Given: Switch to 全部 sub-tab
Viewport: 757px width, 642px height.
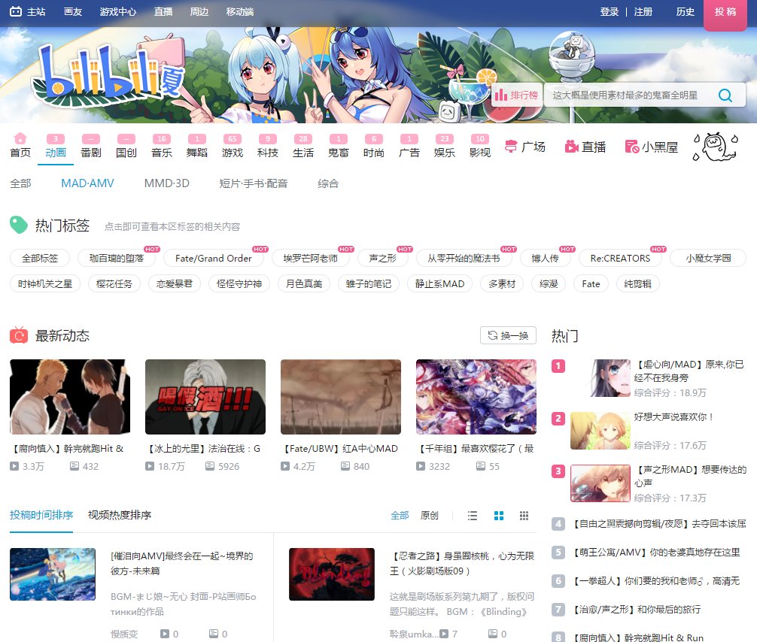Looking at the screenshot, I should click(x=20, y=183).
